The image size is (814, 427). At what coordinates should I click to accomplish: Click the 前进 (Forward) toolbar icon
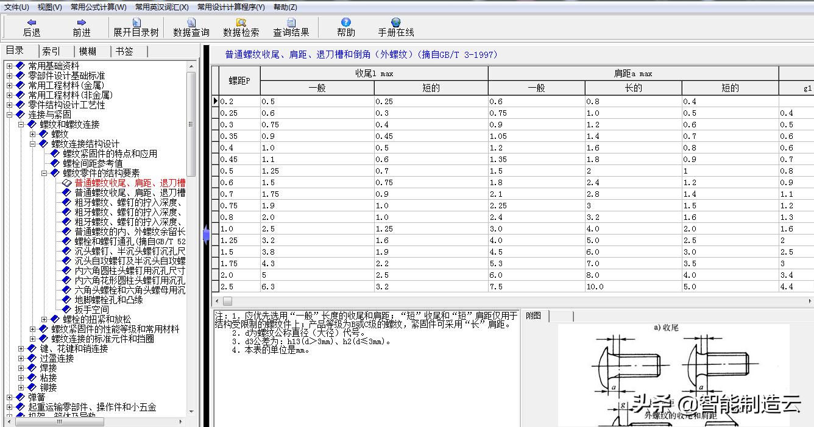81,27
